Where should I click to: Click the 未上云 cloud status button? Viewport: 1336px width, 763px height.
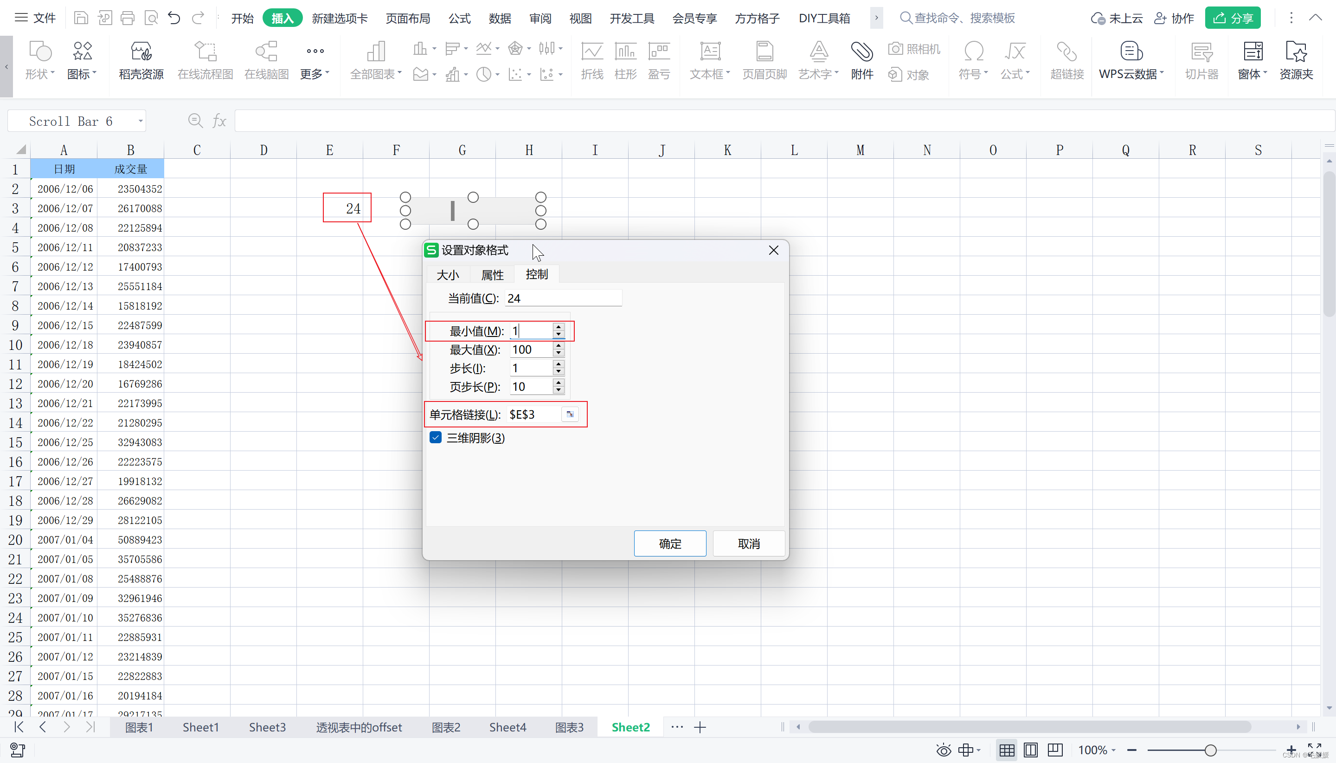tap(1117, 19)
